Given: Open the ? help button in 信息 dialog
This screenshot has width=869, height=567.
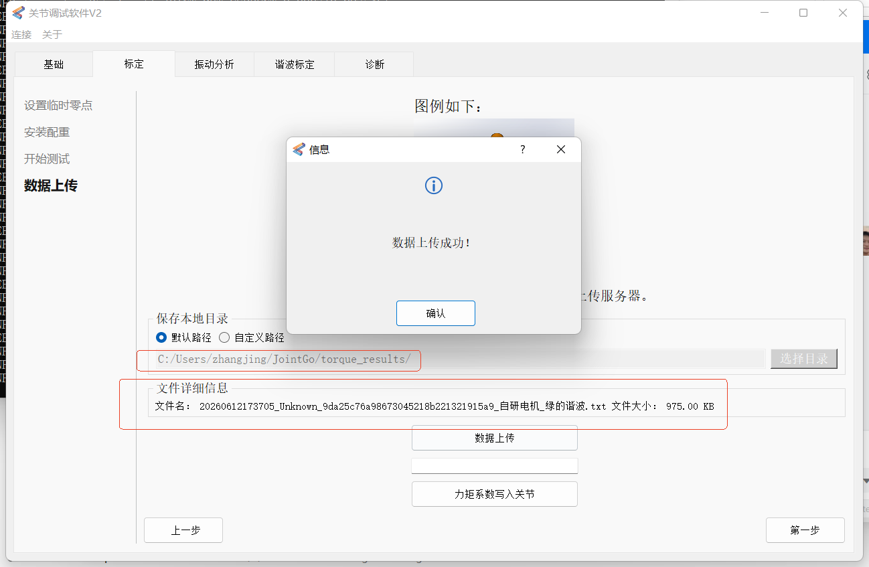Looking at the screenshot, I should click(x=523, y=149).
